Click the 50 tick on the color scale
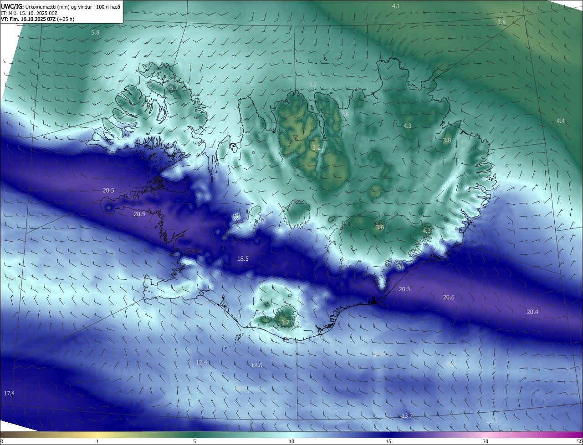This screenshot has width=583, height=445. tap(579, 441)
